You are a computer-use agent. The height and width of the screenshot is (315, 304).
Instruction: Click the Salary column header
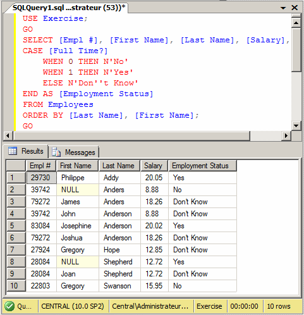[x=154, y=166]
